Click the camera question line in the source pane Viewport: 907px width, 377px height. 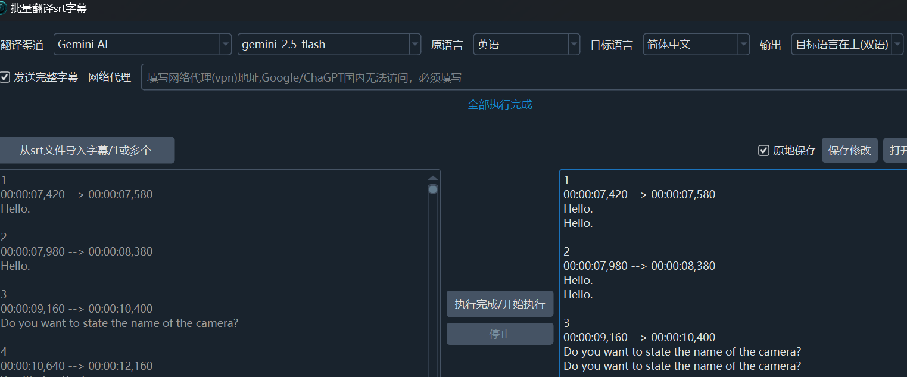click(120, 323)
